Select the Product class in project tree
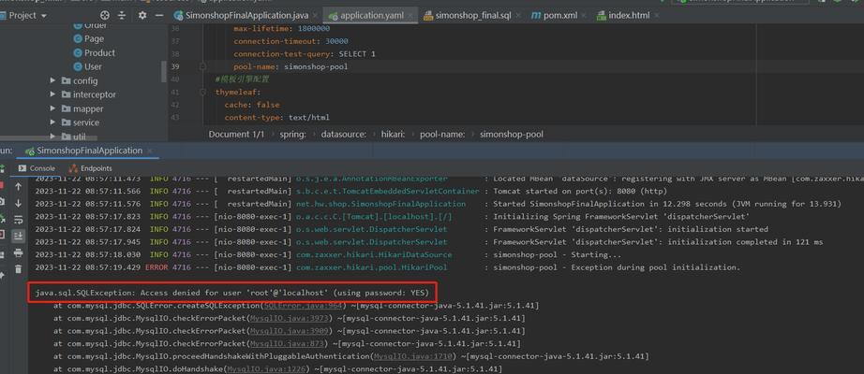The height and width of the screenshot is (374, 864). [x=95, y=52]
